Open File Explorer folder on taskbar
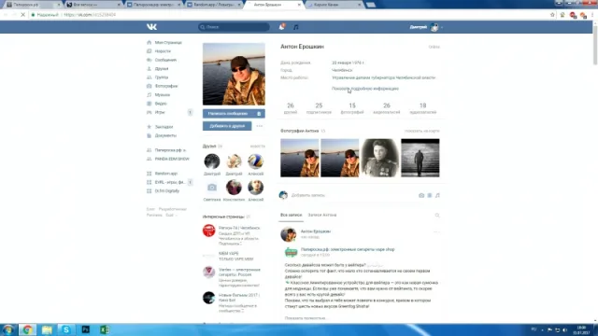This screenshot has height=336, width=598. click(47, 329)
